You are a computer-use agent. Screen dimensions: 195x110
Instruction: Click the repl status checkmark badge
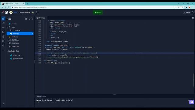(x=33, y=12)
